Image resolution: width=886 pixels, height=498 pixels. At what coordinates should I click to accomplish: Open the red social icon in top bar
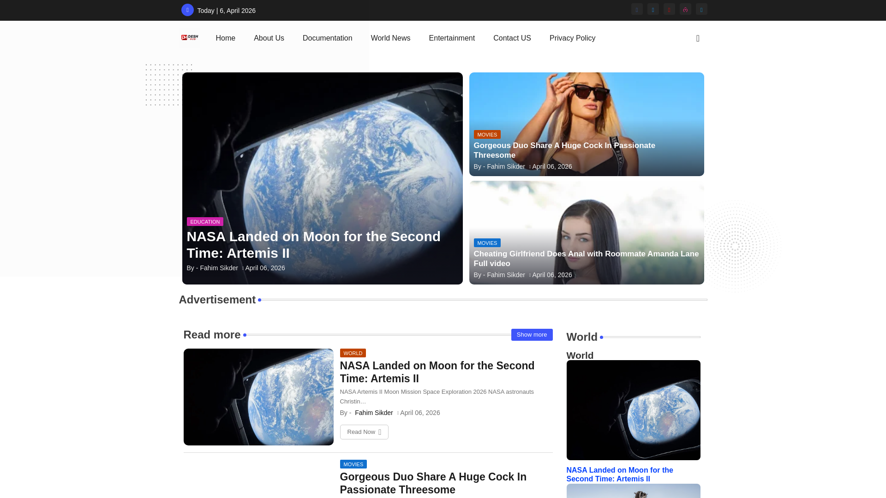pyautogui.click(x=669, y=9)
